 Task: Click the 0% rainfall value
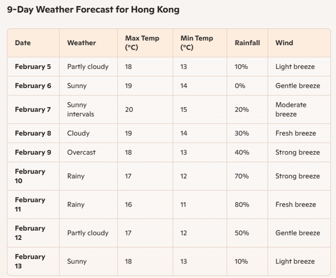[240, 86]
